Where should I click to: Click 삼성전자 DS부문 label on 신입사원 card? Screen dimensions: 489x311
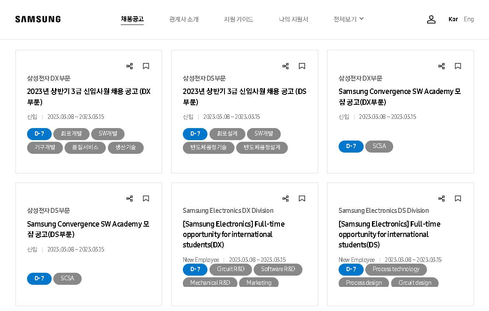tap(204, 79)
